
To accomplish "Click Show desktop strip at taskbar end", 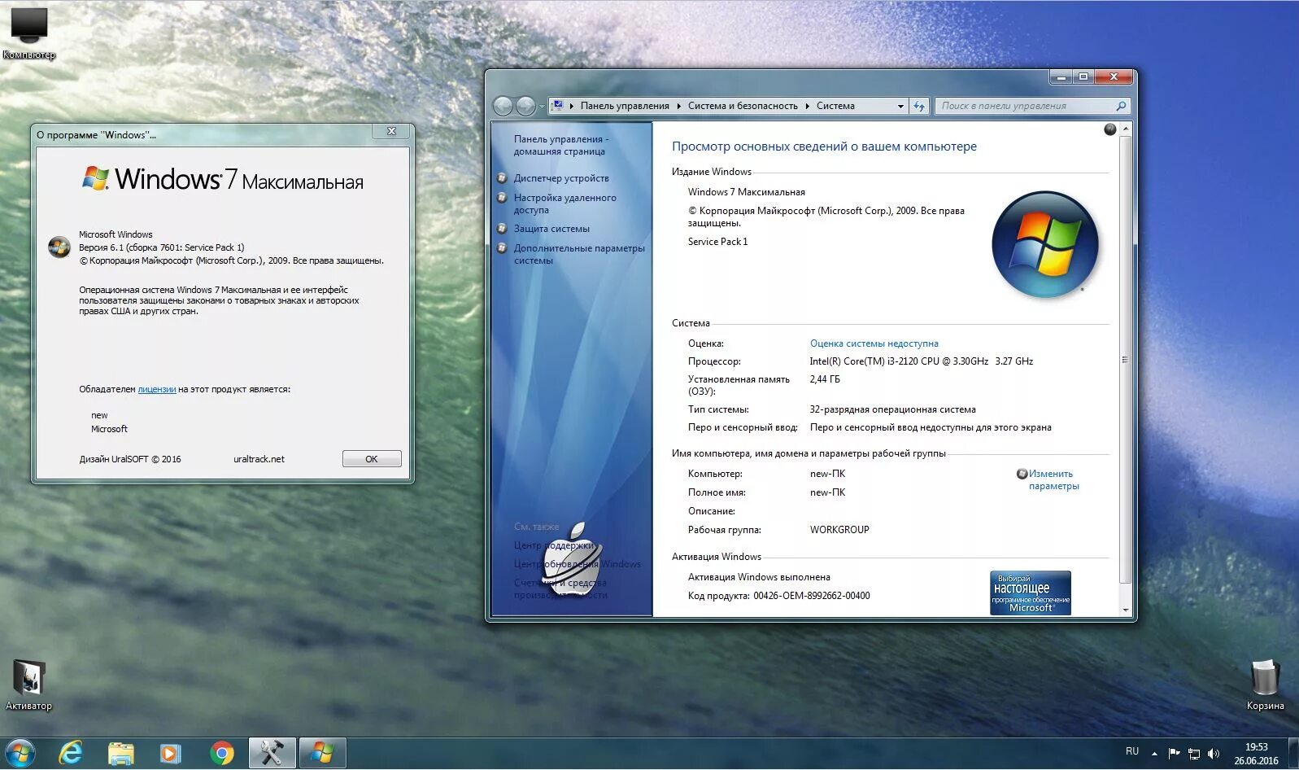I will pos(1293,754).
